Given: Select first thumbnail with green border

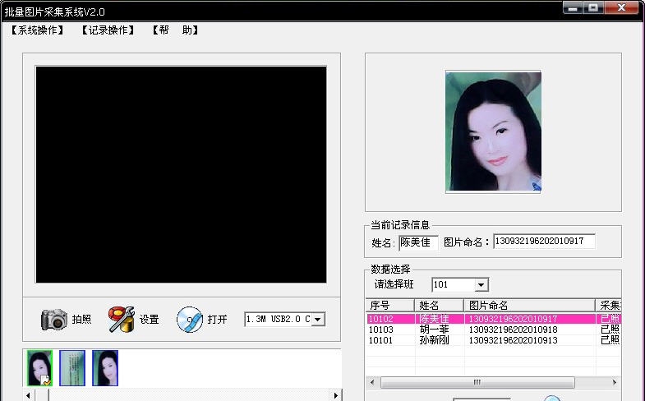Looking at the screenshot, I should [x=39, y=368].
